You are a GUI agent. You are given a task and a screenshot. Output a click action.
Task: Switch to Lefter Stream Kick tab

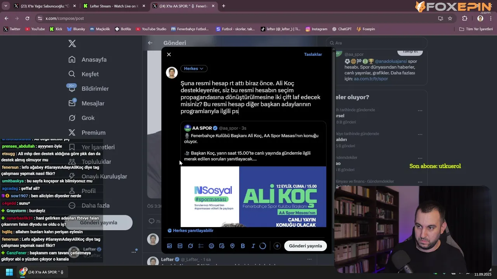point(113,6)
